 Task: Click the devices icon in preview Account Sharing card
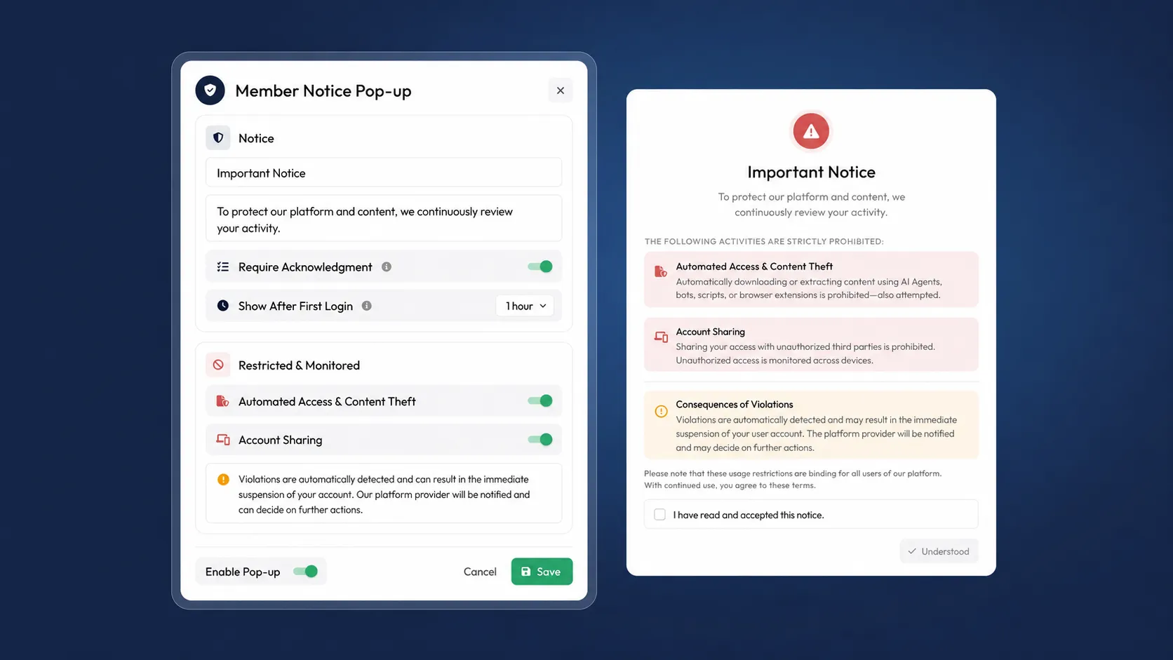click(661, 337)
